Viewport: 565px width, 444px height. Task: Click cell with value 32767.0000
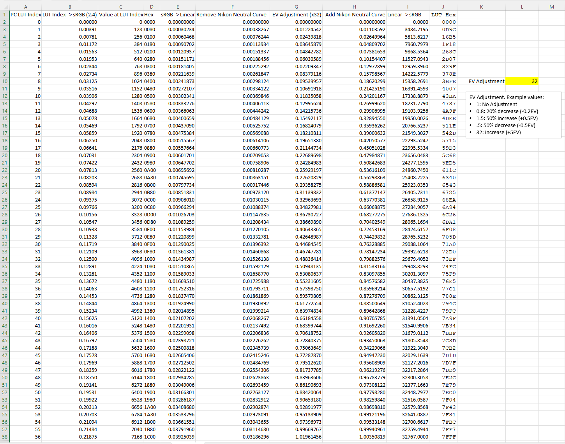tap(408, 437)
